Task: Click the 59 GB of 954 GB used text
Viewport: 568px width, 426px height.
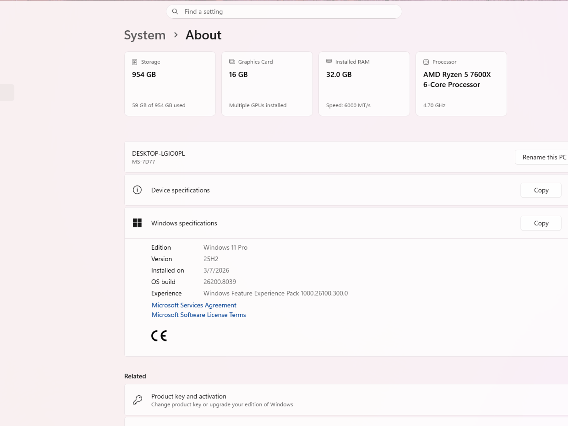Action: point(159,105)
